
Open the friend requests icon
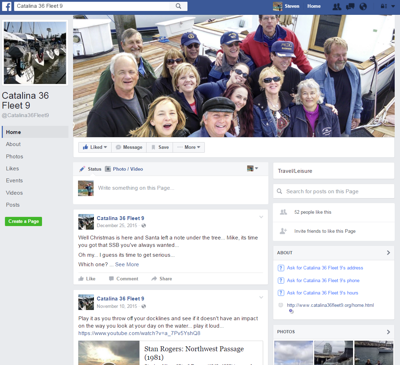click(337, 6)
